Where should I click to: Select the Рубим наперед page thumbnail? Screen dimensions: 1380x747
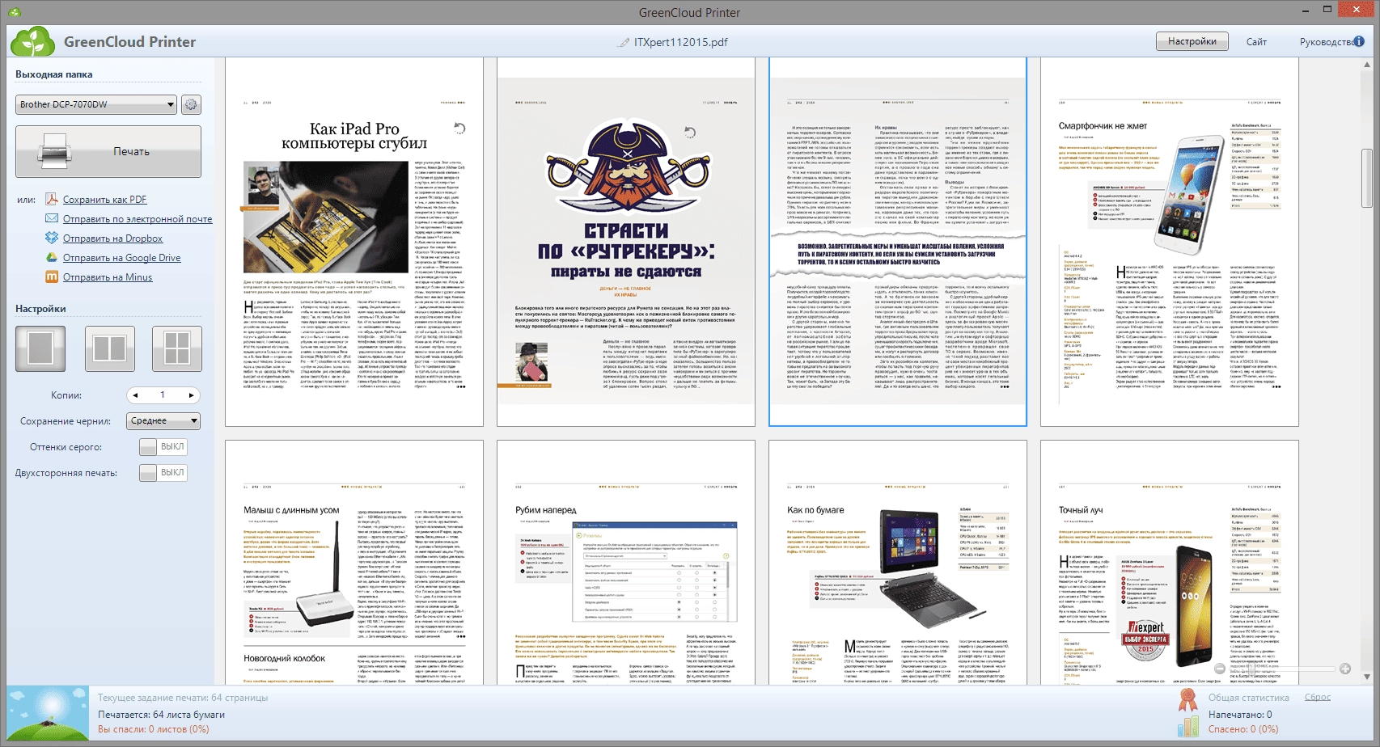pos(626,563)
